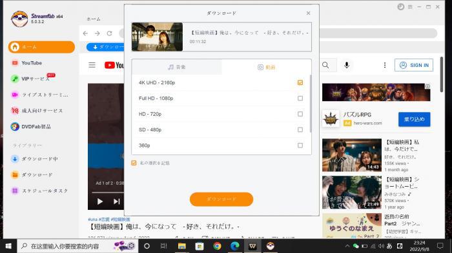Click the ダウンロード folder icon in library

[x=15, y=174]
